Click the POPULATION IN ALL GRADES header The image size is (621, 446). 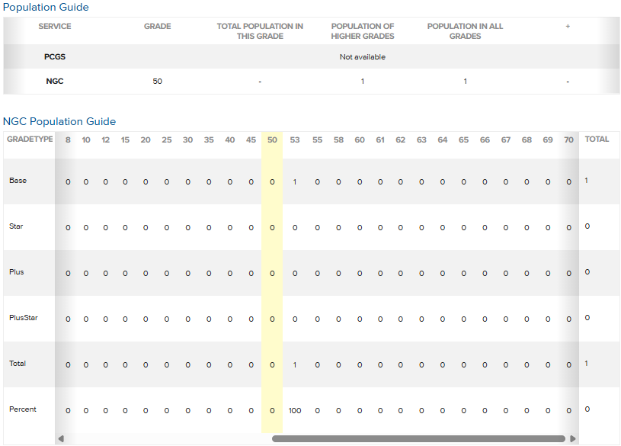(x=465, y=31)
